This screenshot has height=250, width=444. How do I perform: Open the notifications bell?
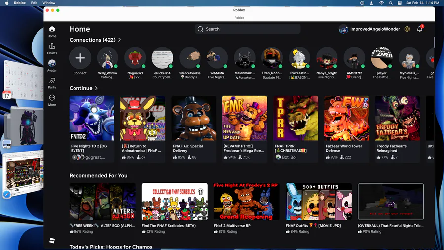[420, 29]
